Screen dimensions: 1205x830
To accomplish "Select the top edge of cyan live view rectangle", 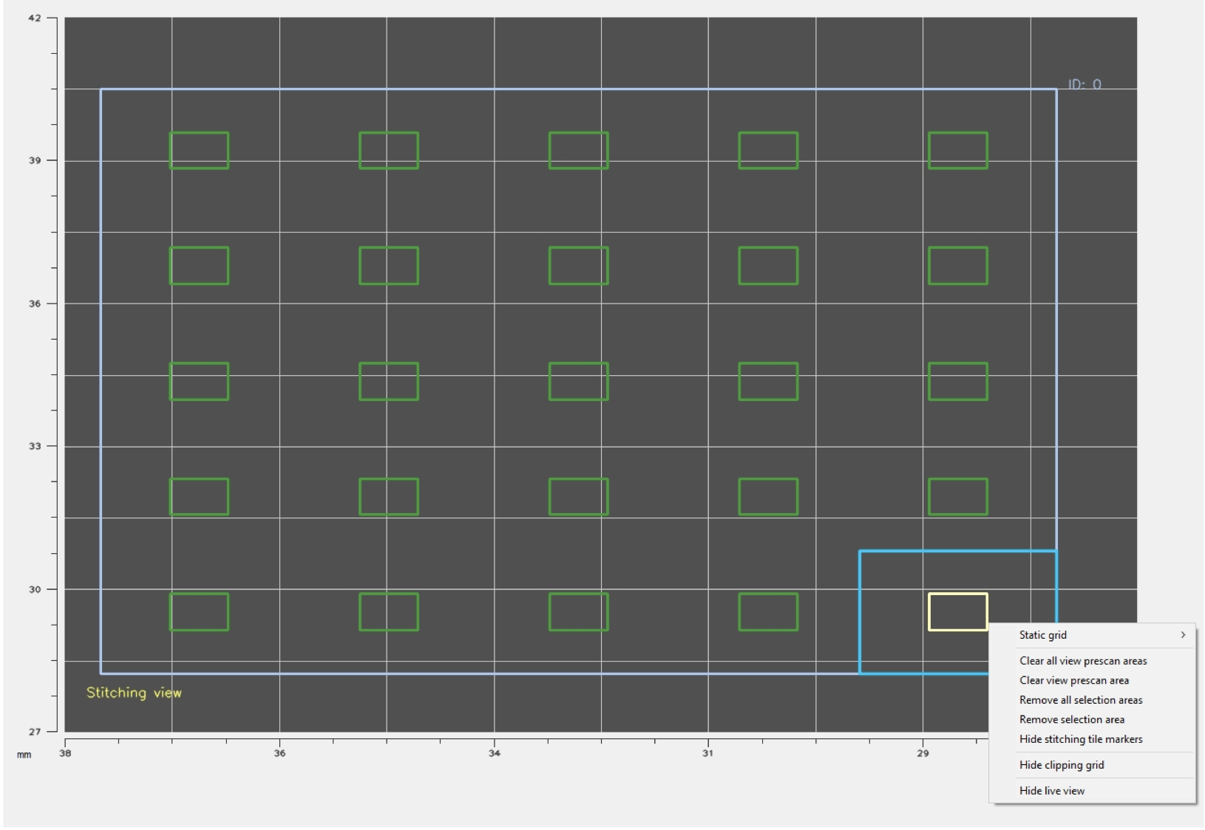I will point(957,551).
